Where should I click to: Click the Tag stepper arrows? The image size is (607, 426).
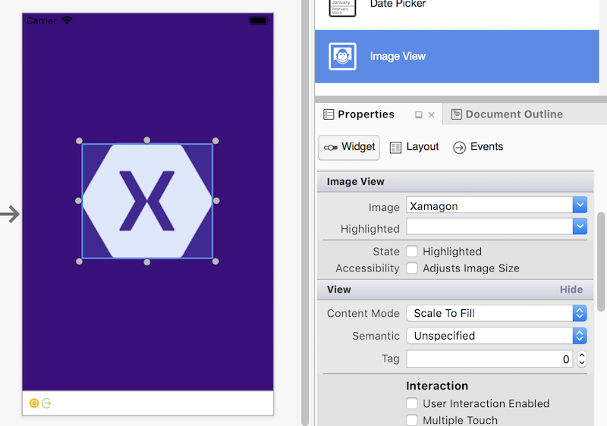581,359
